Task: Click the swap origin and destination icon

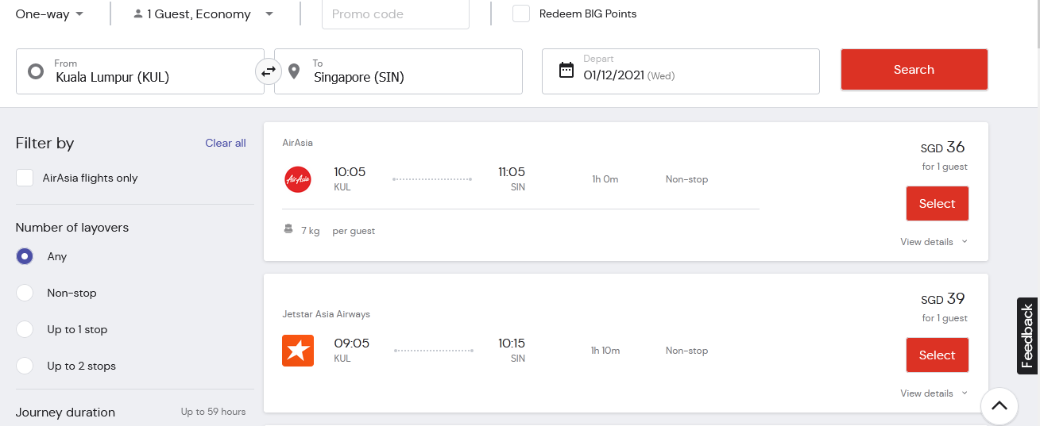Action: click(x=269, y=71)
